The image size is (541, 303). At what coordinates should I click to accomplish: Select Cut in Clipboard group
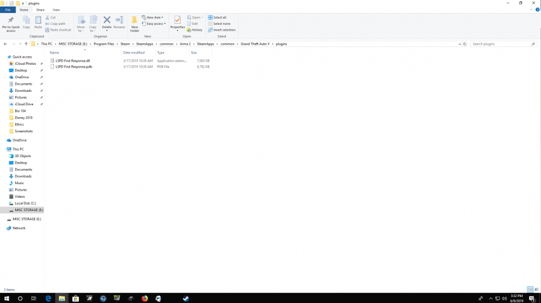coord(50,17)
